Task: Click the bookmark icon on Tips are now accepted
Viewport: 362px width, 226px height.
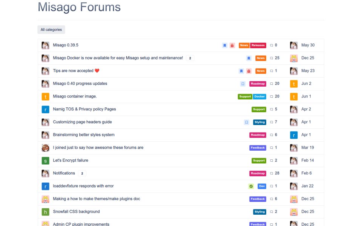Action: pyautogui.click(x=241, y=71)
